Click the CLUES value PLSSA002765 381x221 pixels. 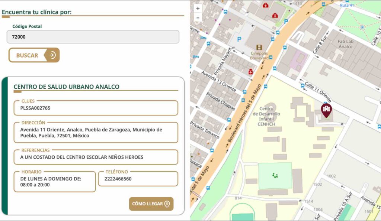[35, 108]
